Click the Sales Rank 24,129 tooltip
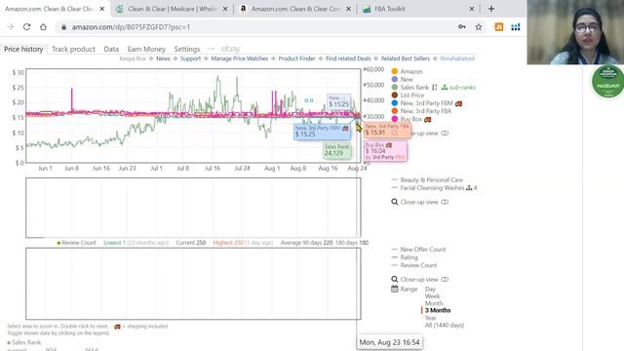 click(336, 150)
